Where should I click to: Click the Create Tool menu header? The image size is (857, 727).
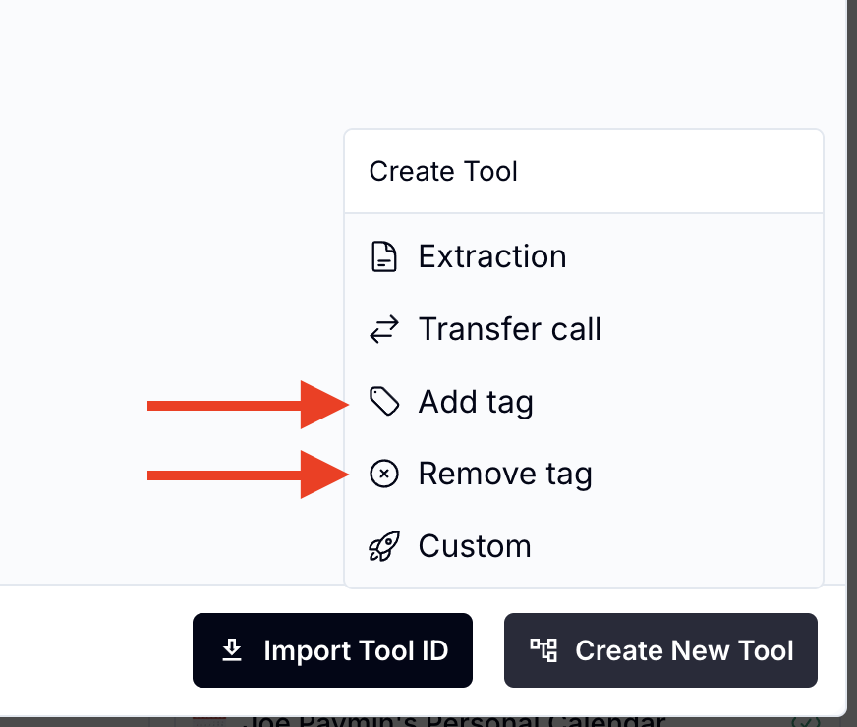444,172
